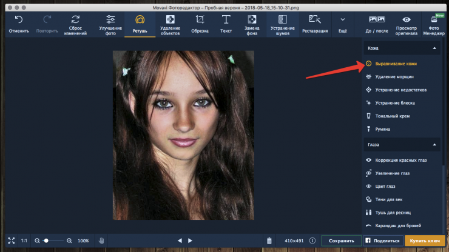Click the trash delete icon
Image resolution: width=449 pixels, height=252 pixels.
tap(269, 240)
